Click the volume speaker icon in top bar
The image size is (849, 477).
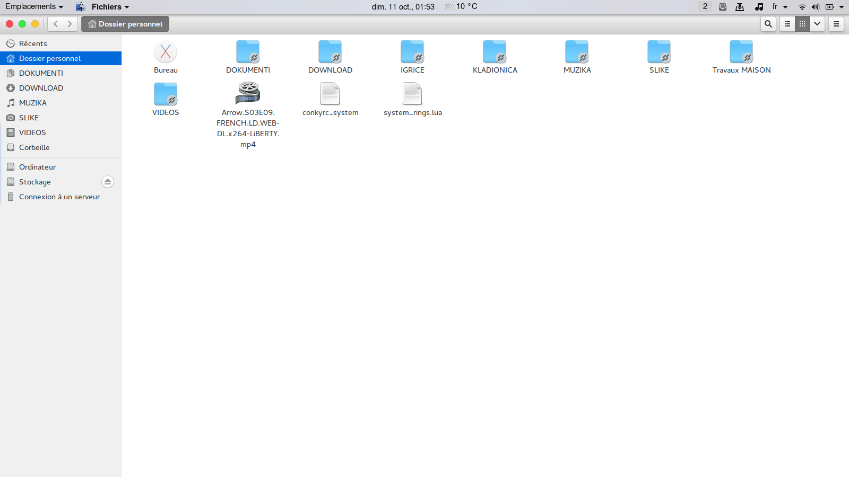click(x=816, y=7)
